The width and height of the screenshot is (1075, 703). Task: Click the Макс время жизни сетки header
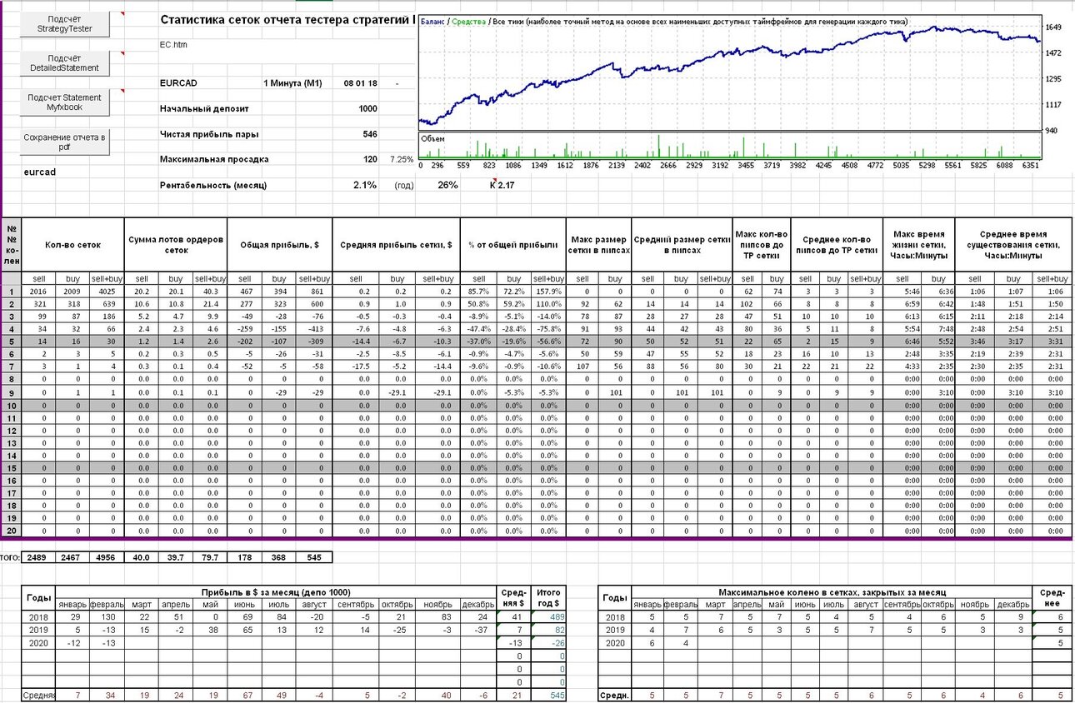(x=920, y=245)
